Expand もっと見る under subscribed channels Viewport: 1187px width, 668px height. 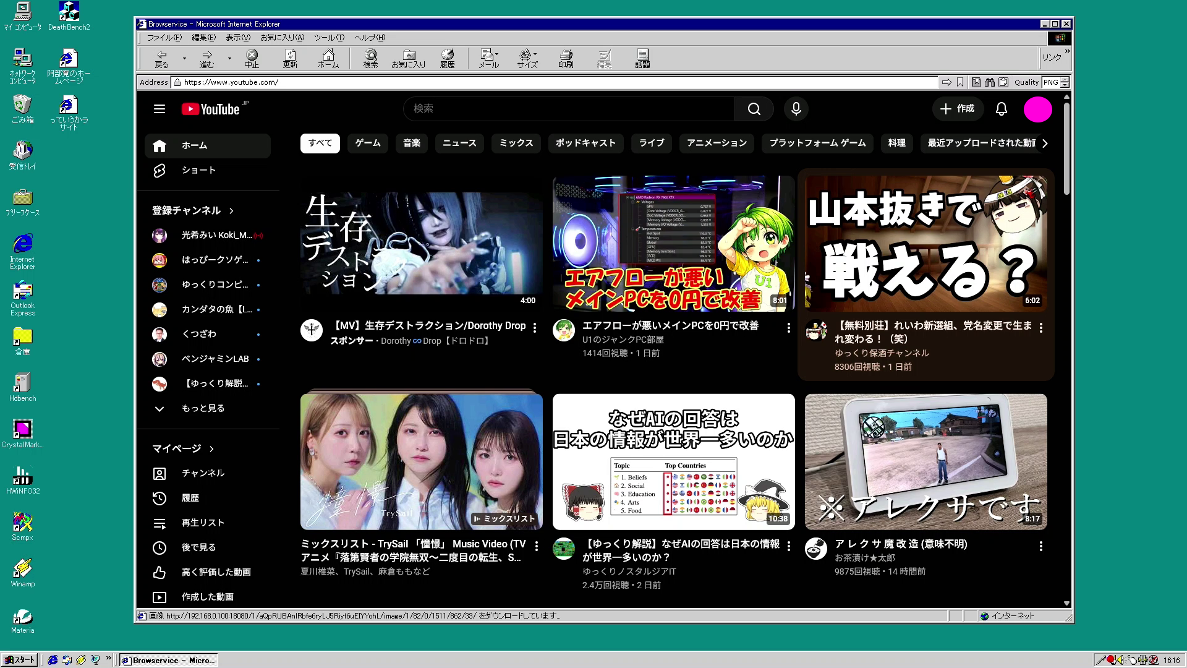pyautogui.click(x=208, y=408)
